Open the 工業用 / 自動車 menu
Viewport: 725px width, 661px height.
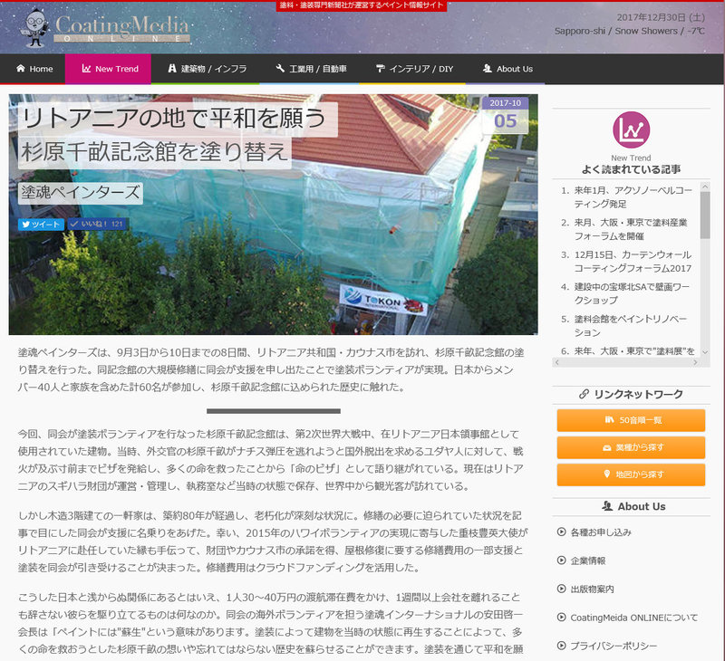(311, 69)
